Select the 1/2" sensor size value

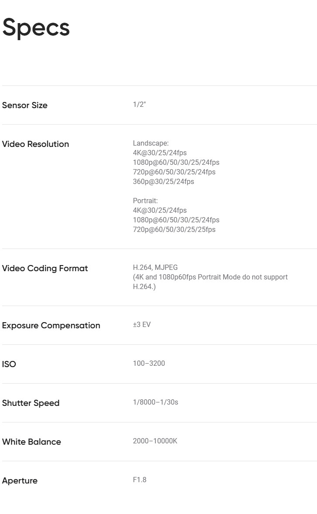[139, 105]
